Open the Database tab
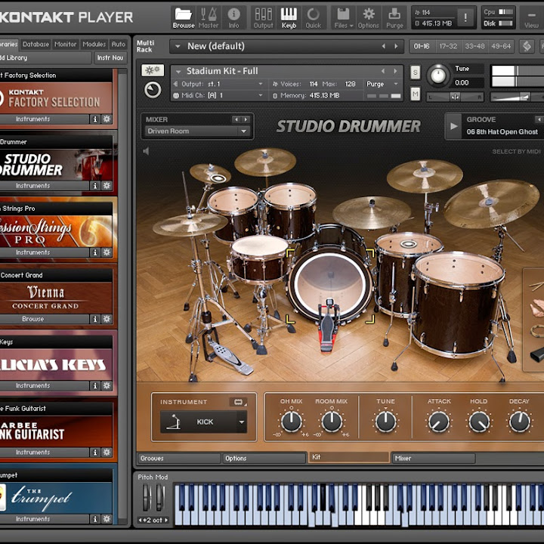The image size is (544, 544). point(36,45)
